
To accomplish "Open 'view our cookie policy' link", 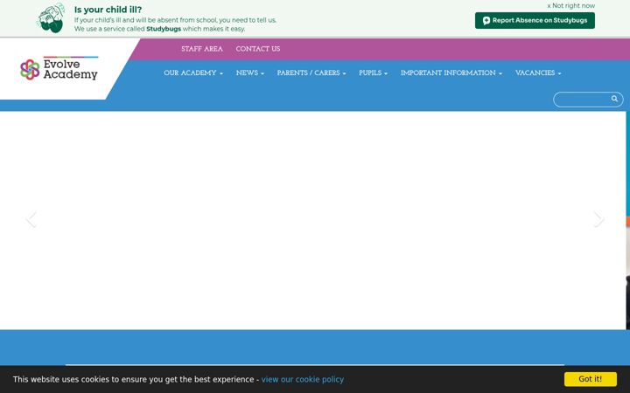I will [x=303, y=379].
